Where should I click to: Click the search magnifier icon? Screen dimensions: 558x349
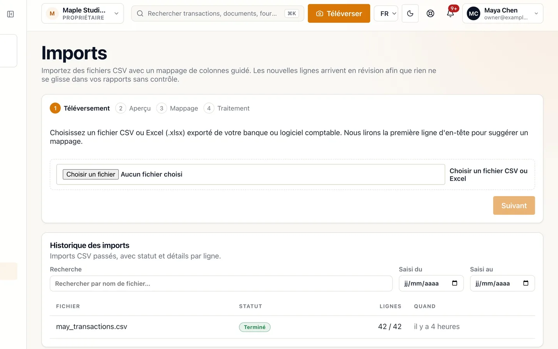tap(140, 14)
